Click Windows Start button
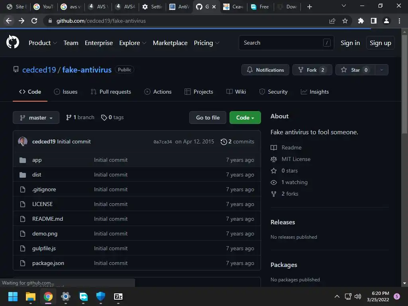This screenshot has width=408, height=306. (13, 296)
